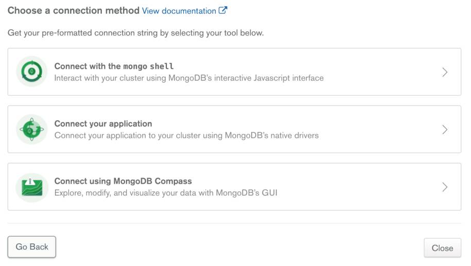Click the external link icon beside View documentation
This screenshot has width=471, height=266.
(223, 10)
